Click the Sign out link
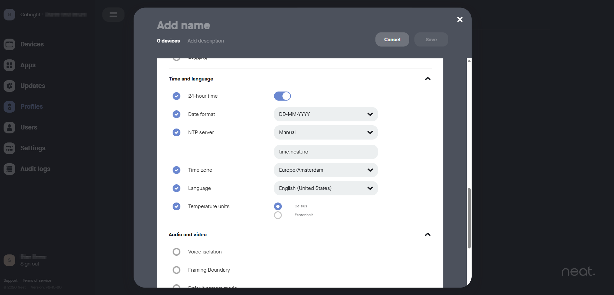614x295 pixels. click(30, 264)
